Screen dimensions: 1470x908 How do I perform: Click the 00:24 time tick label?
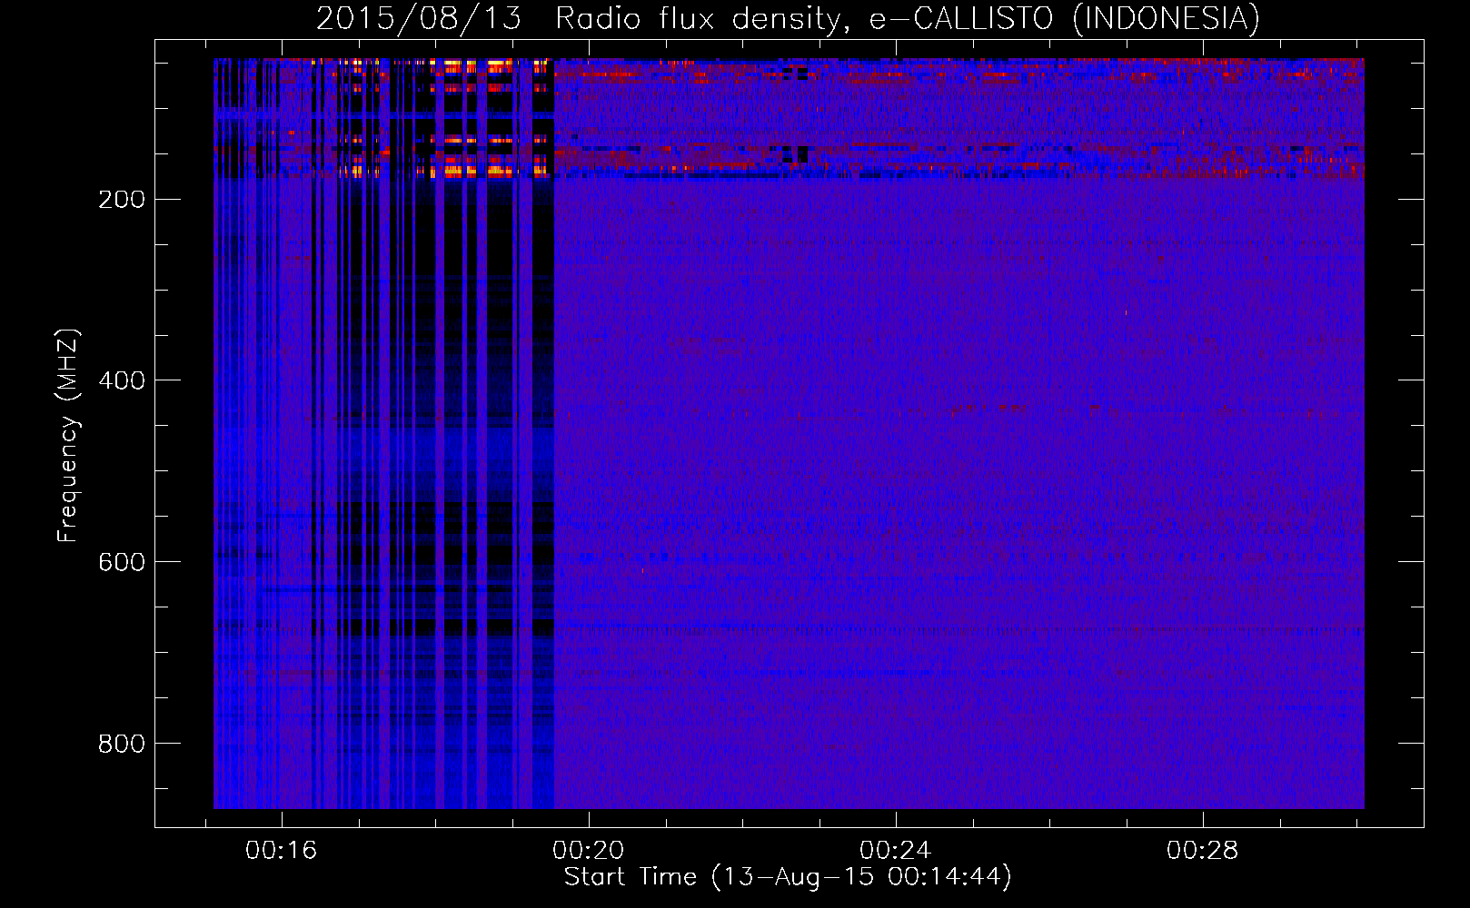pos(896,850)
